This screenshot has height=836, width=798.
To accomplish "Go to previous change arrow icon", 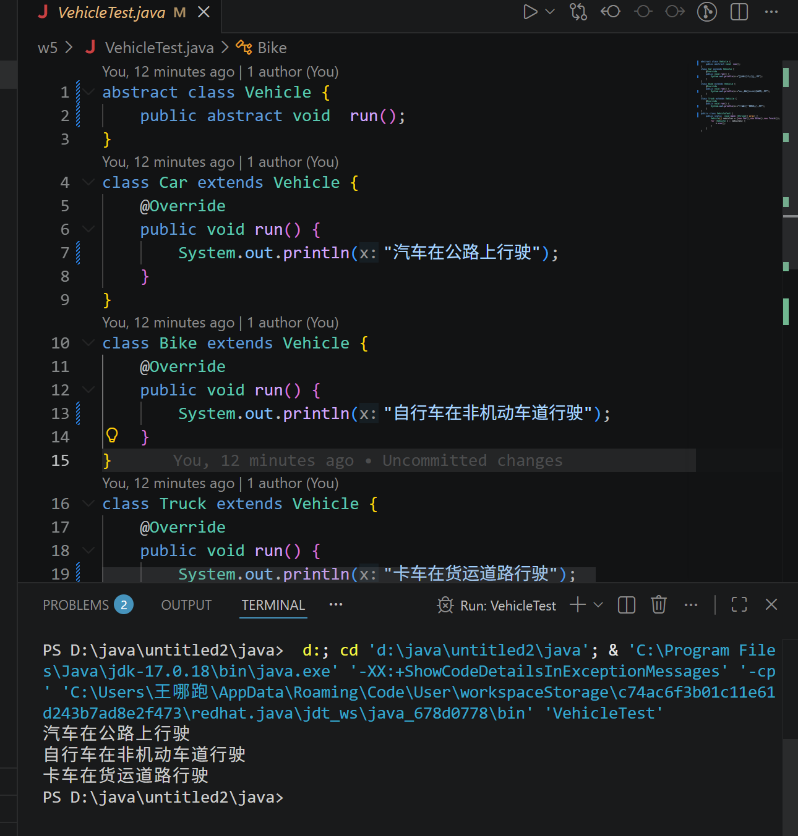I will (x=611, y=12).
